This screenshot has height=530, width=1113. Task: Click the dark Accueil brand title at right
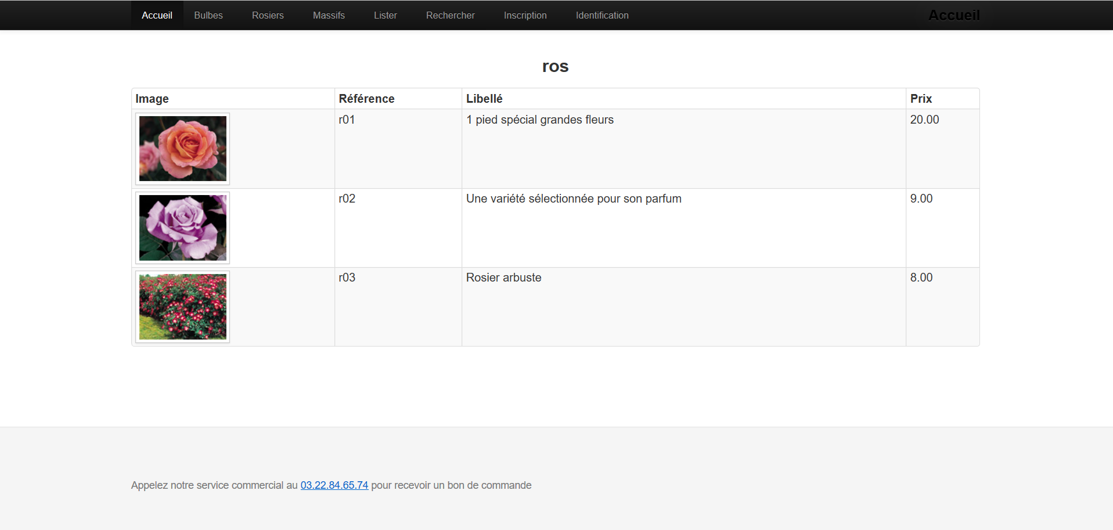(x=954, y=15)
